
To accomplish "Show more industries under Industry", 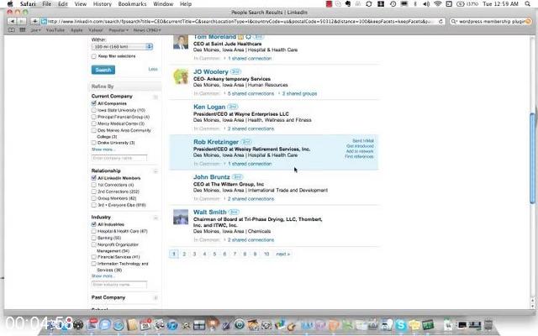I will coord(103,276).
